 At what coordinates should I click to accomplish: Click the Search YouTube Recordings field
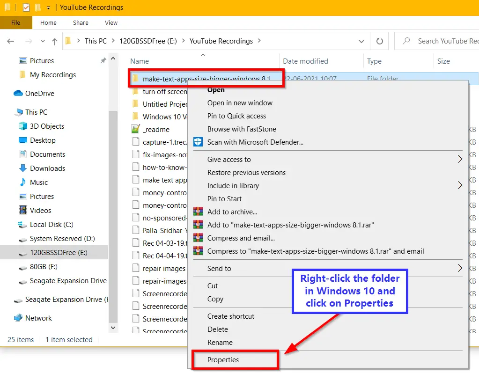pos(437,41)
